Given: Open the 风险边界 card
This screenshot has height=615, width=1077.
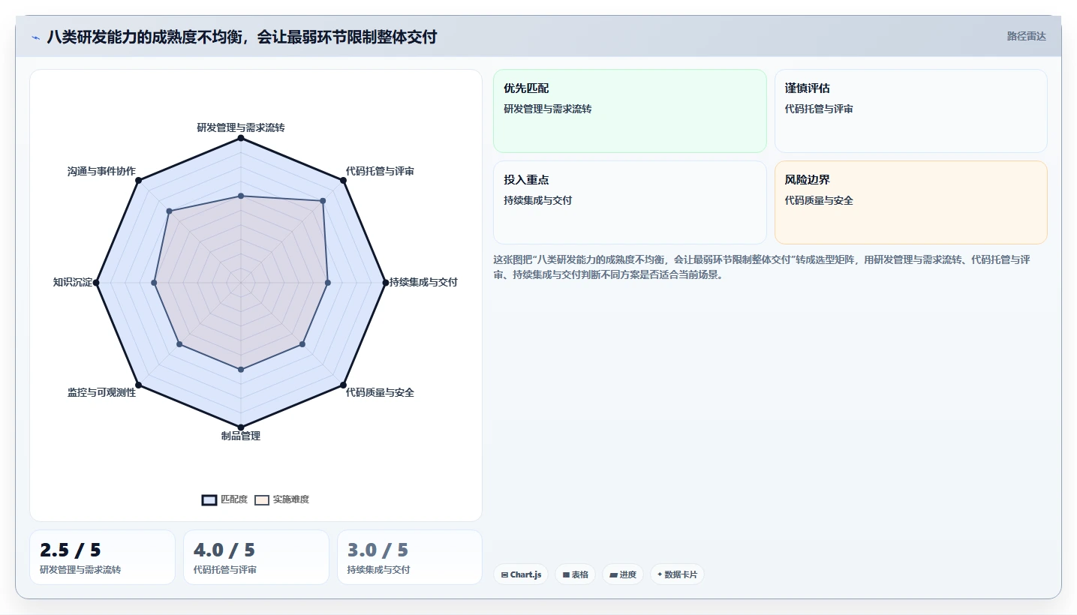Looking at the screenshot, I should 910,202.
